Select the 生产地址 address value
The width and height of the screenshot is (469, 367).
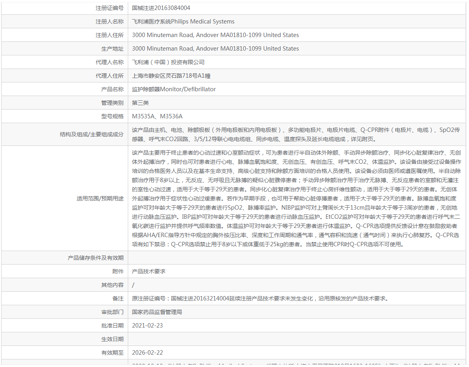click(x=215, y=49)
